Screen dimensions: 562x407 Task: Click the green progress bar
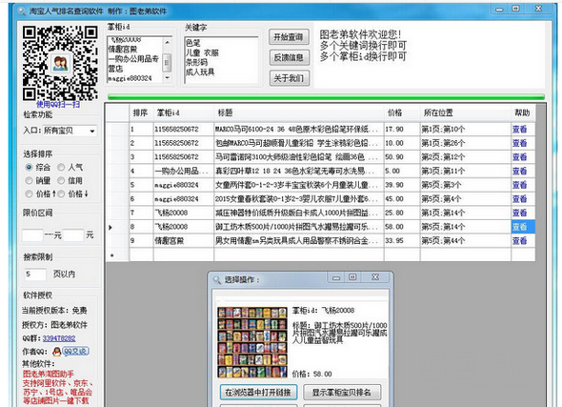coord(326,97)
